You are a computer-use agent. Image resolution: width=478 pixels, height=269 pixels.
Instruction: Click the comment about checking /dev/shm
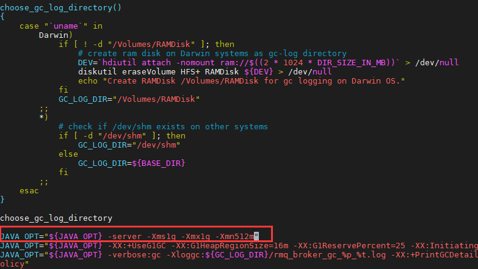click(x=163, y=126)
